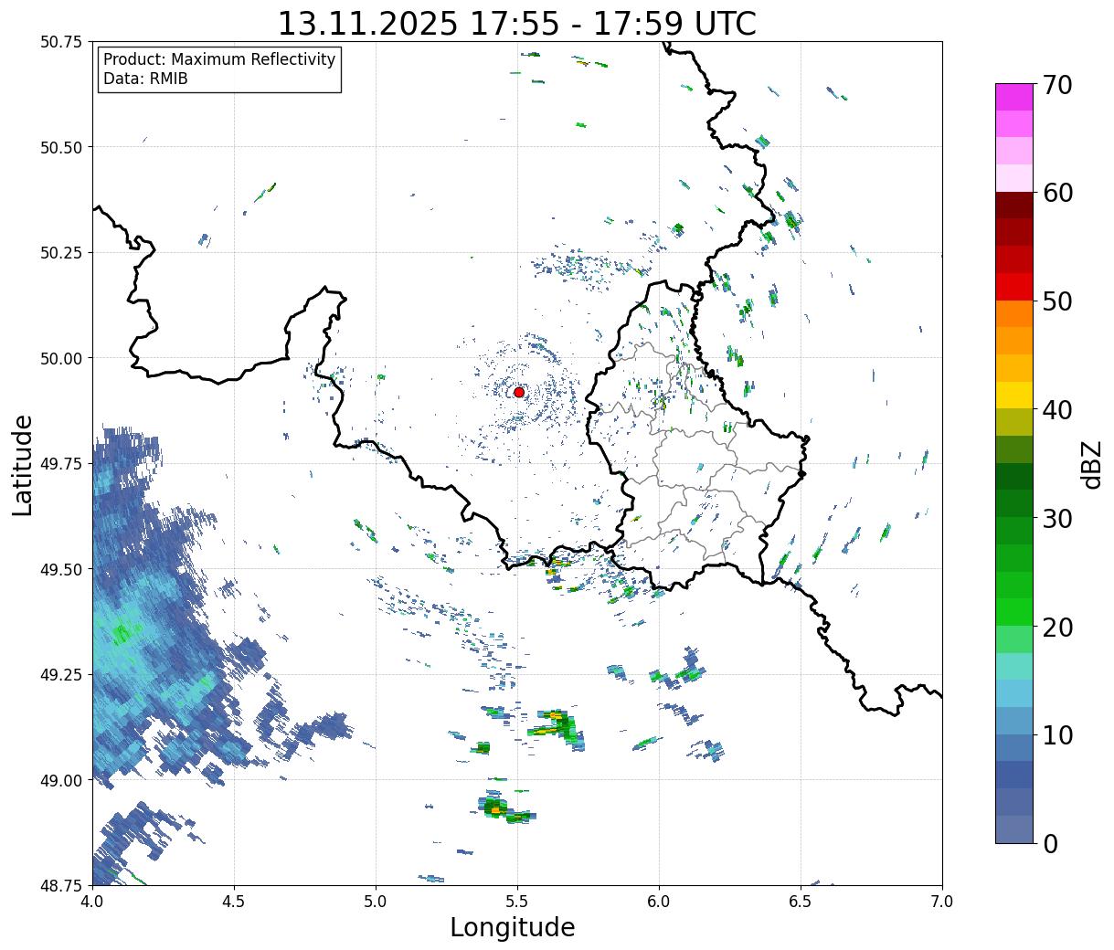Viewport: 1114px width, 950px height.
Task: Click the 6.0 longitude tick label
Action: coord(659,901)
